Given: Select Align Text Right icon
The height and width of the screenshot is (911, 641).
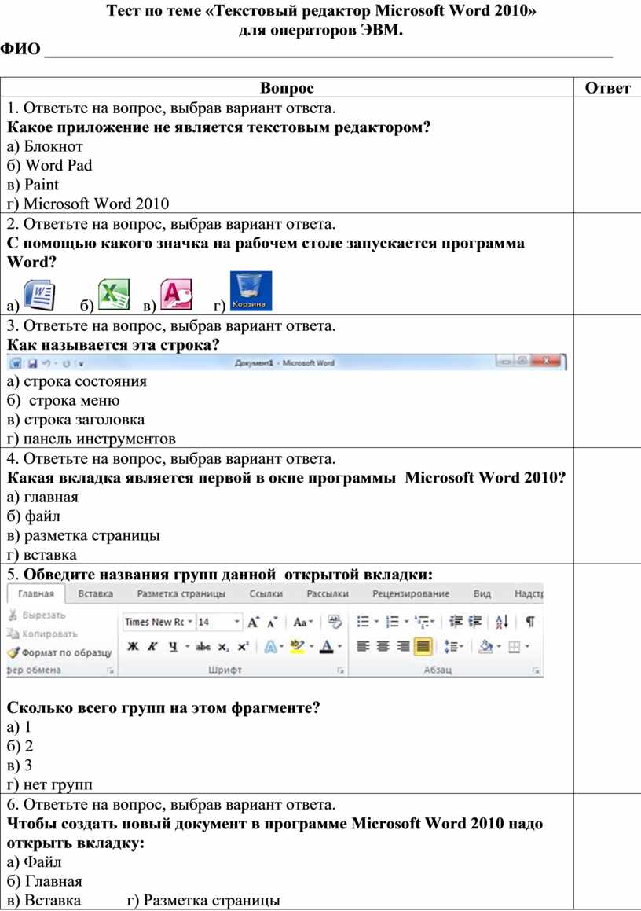Looking at the screenshot, I should click(403, 647).
